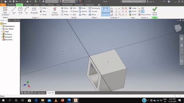Click the Windows Start button

coord(3,100)
